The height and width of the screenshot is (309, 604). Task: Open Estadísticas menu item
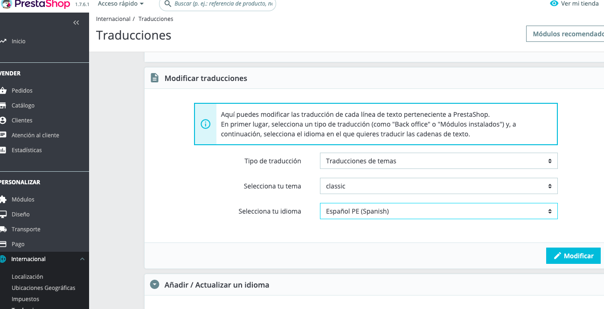[x=27, y=150]
